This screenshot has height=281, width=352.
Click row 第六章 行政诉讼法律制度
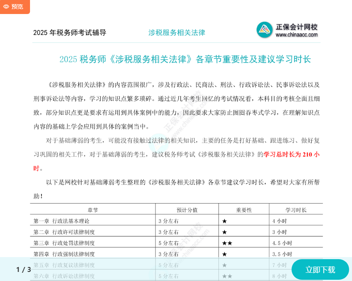[64, 276]
